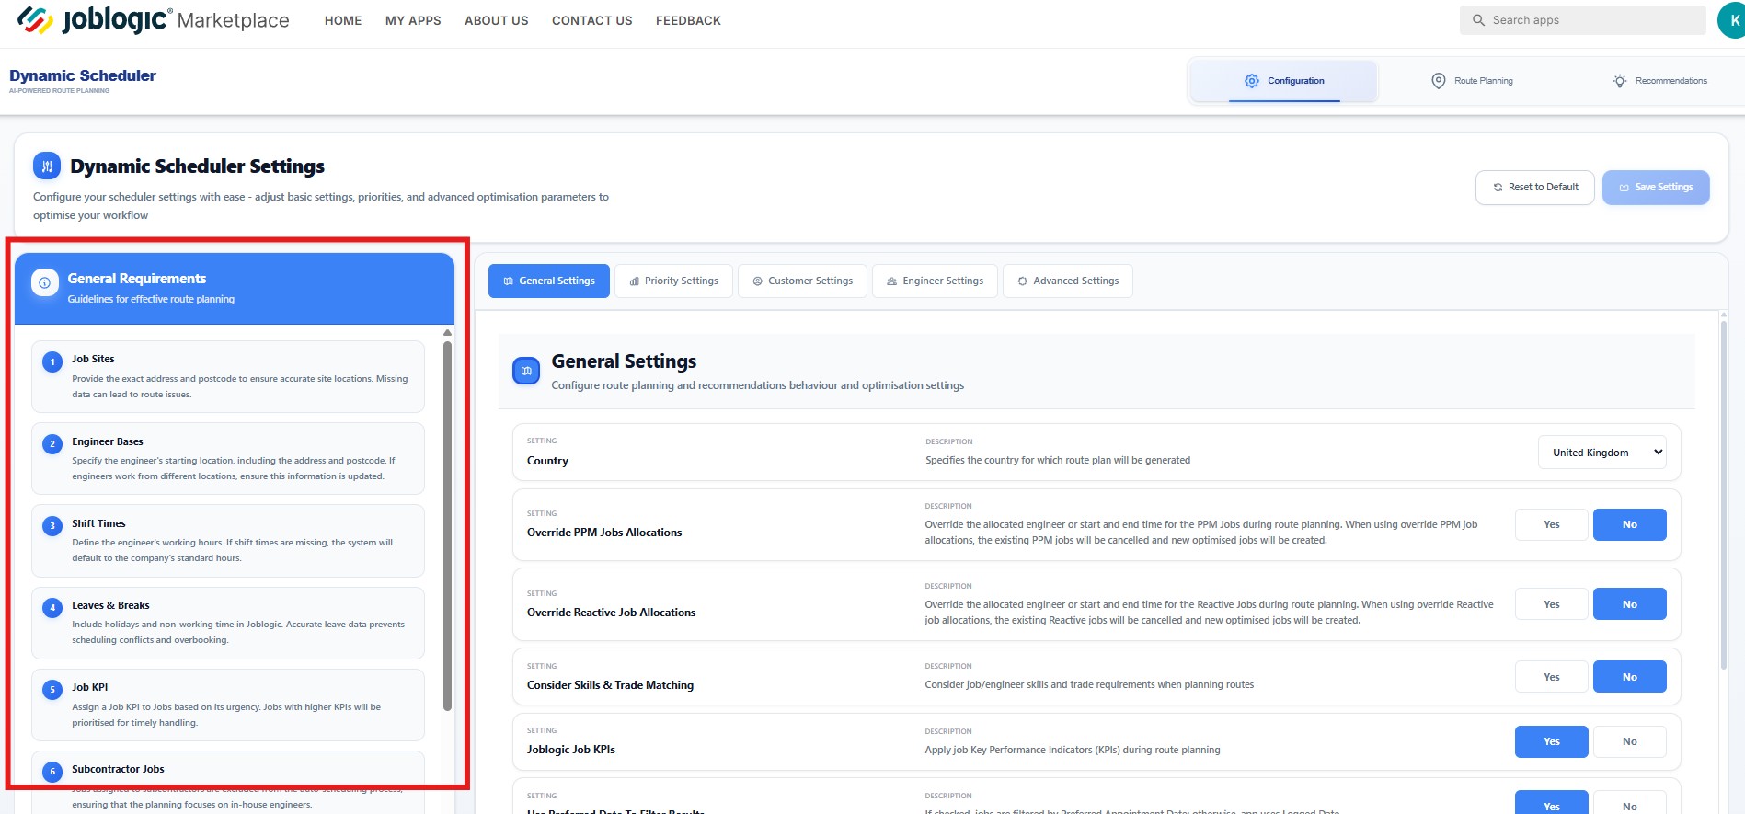Screen dimensions: 1745x814
Task: Click step 2 badge beside Engineer Bases
Action: tap(52, 444)
